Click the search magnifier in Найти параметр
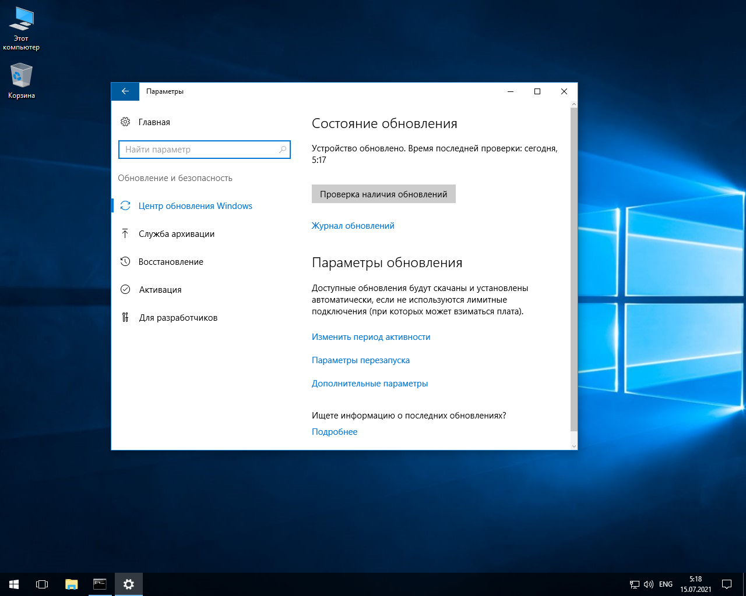 point(283,150)
